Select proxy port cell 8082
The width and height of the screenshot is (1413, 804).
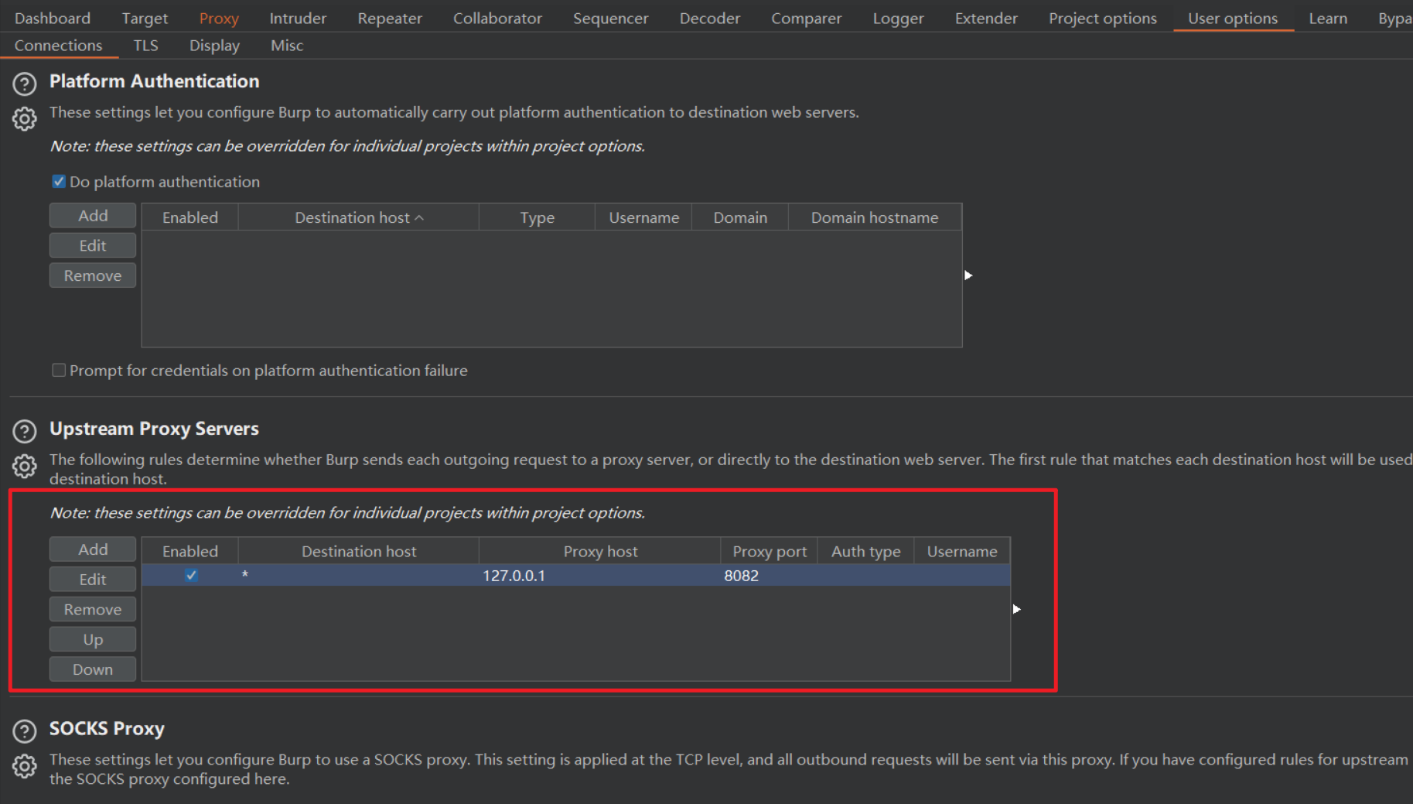click(x=770, y=575)
